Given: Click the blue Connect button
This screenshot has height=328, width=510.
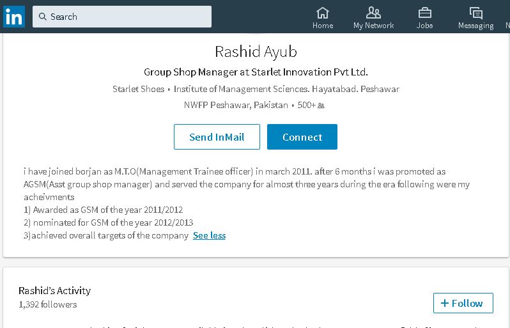Looking at the screenshot, I should (x=302, y=137).
